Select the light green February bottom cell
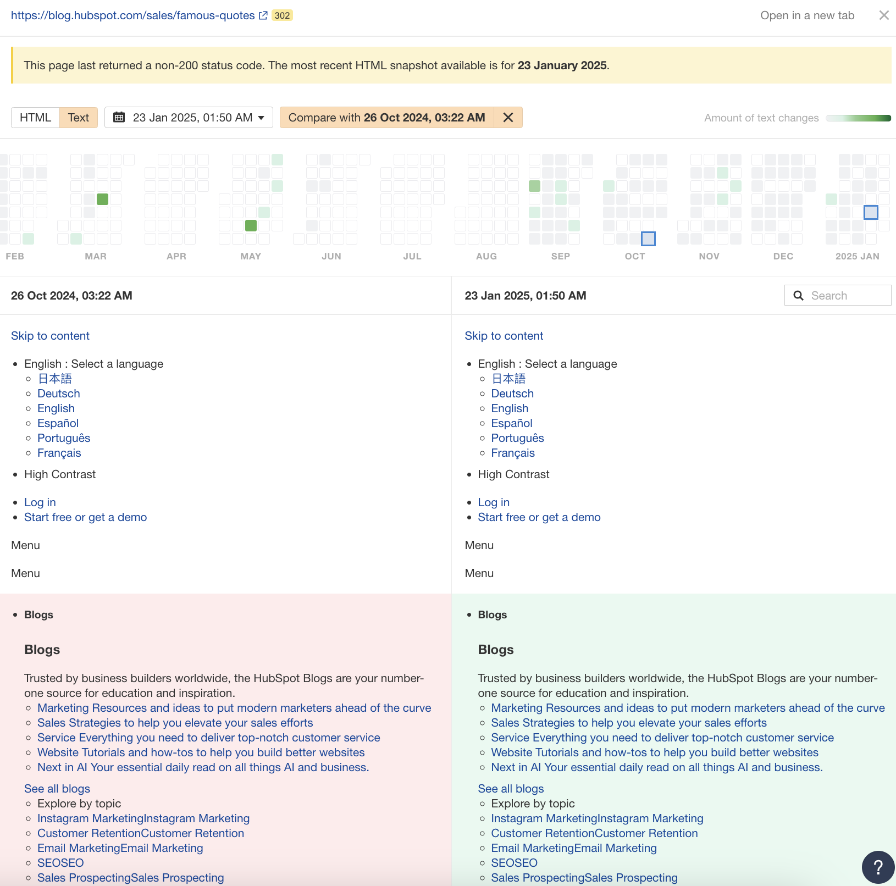Viewport: 896px width, 886px height. (x=28, y=239)
